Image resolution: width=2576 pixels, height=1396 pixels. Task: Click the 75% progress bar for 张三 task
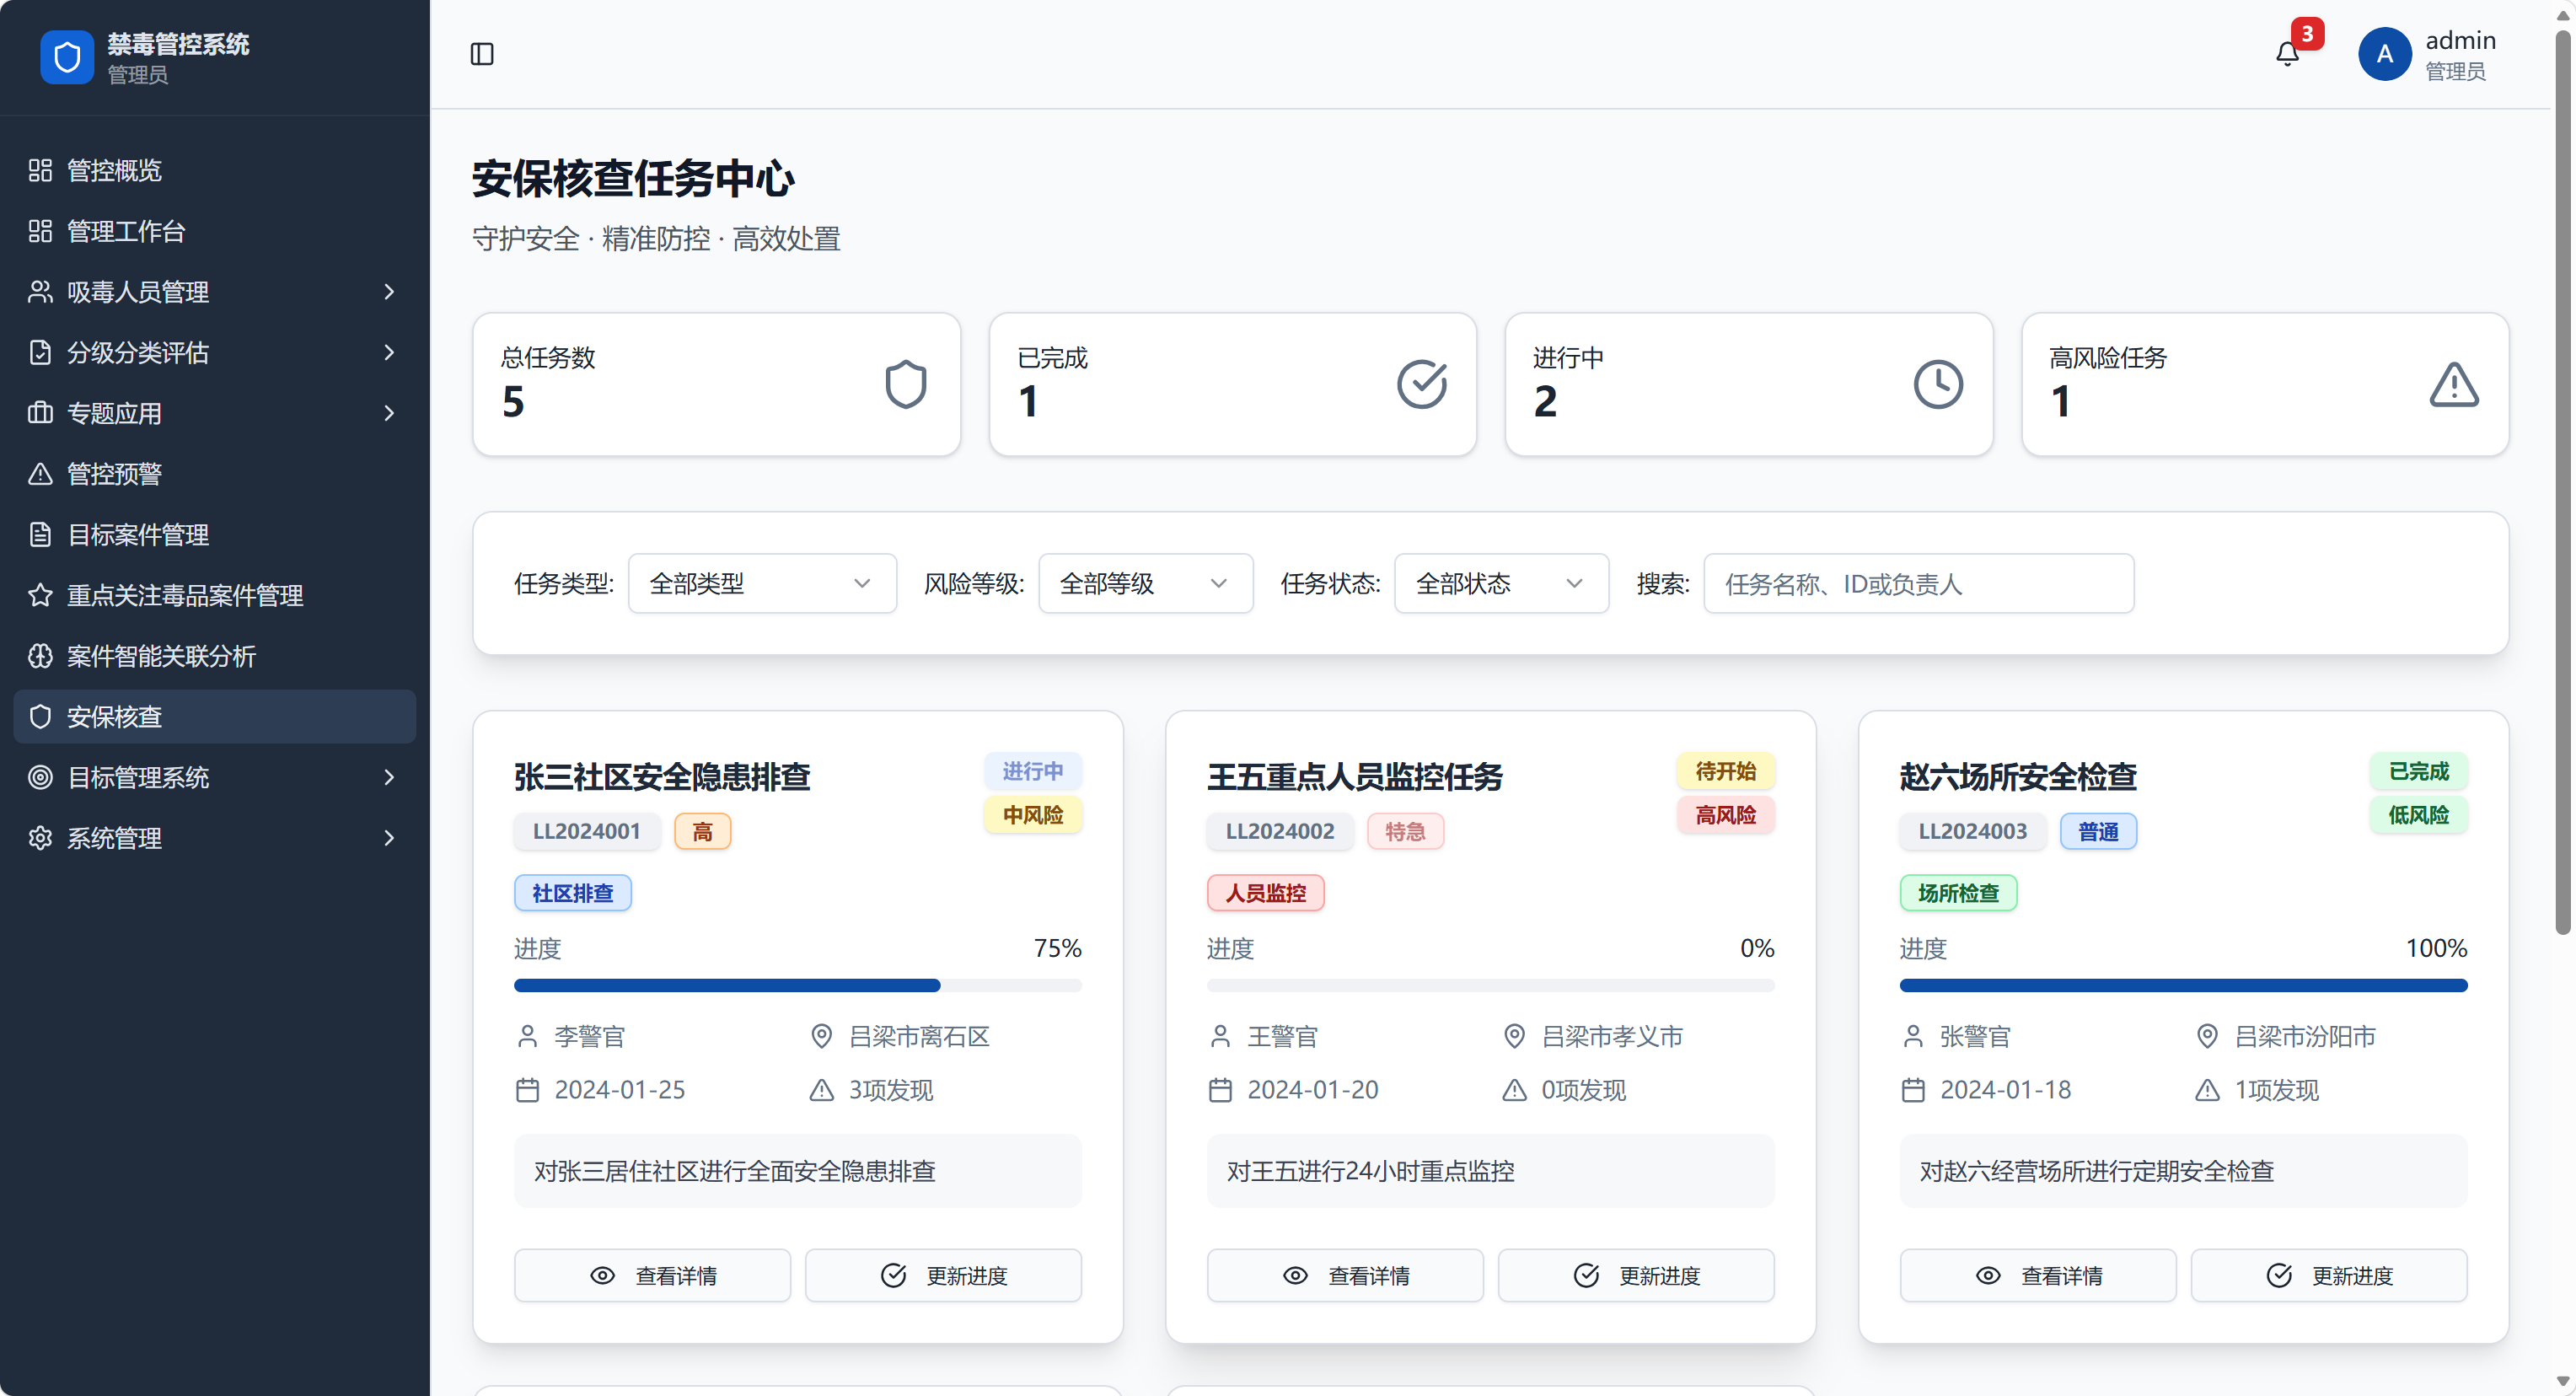(x=798, y=985)
